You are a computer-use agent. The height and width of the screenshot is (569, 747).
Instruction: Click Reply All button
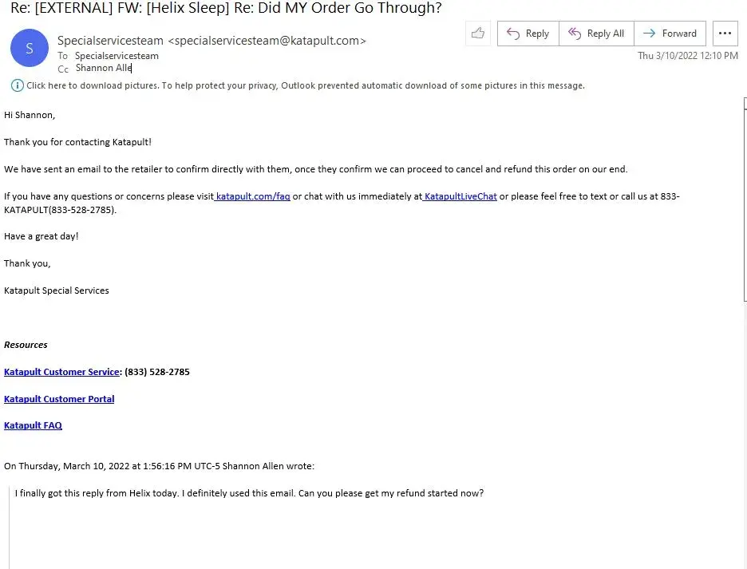point(596,34)
